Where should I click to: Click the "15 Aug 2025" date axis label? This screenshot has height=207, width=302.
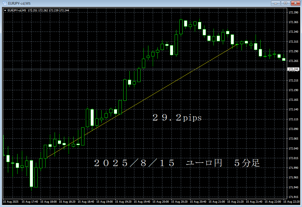pyautogui.click(x=11, y=202)
